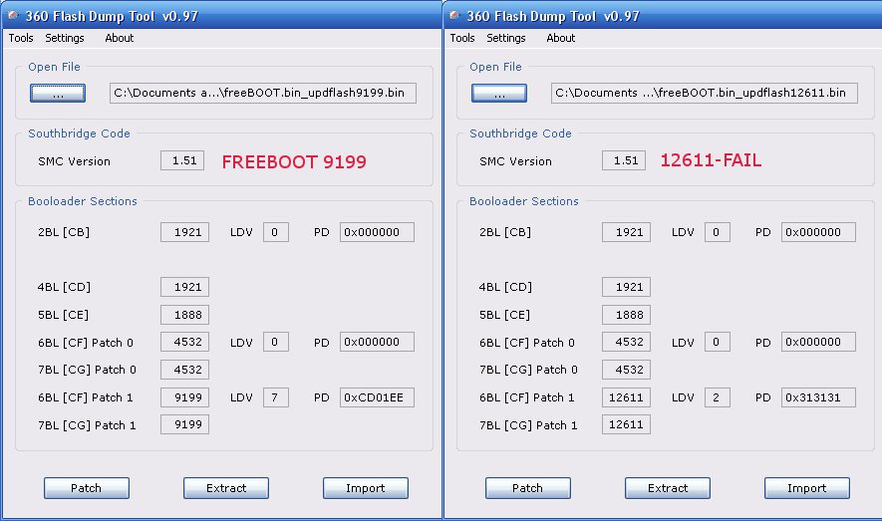The image size is (882, 521).
Task: Click 6BL [CF] Patch 1 field showing 12611
Action: coord(626,397)
